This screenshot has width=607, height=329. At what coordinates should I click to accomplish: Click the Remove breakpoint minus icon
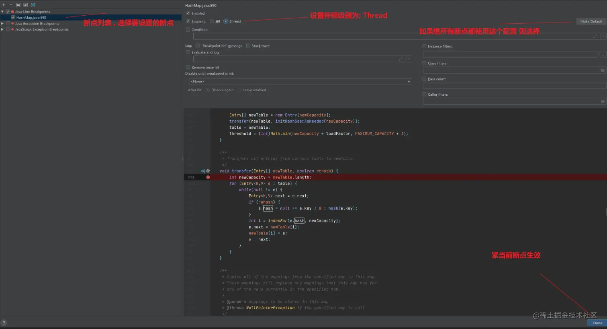coord(11,5)
